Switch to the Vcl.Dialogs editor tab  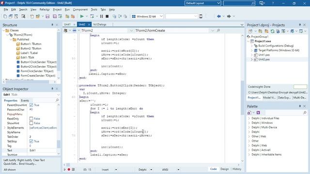click(100, 25)
